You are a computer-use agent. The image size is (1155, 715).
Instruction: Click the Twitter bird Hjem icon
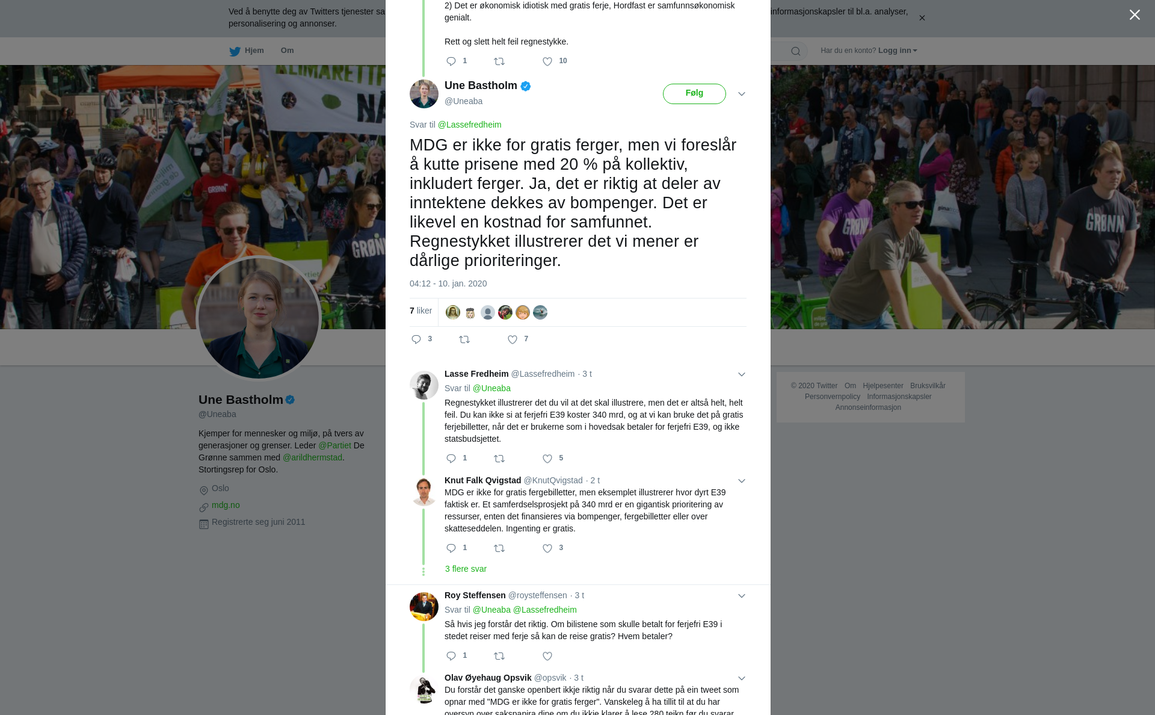235,51
